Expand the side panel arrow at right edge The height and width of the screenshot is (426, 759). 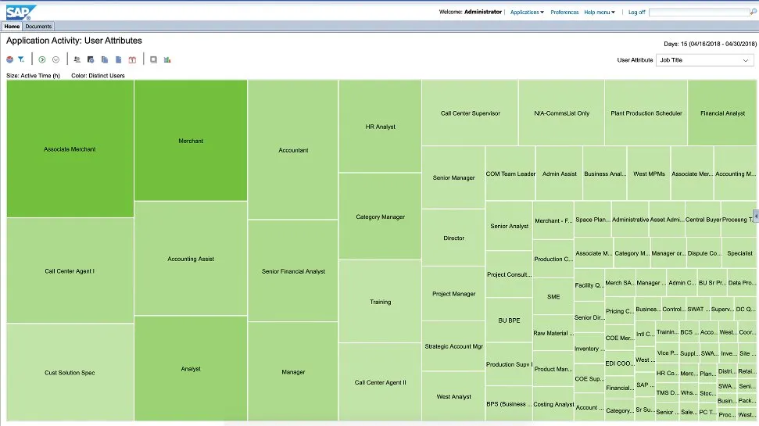(x=755, y=216)
